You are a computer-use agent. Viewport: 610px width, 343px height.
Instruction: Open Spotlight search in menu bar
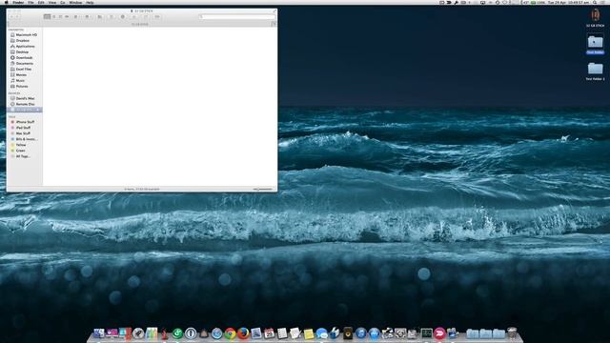point(595,2)
